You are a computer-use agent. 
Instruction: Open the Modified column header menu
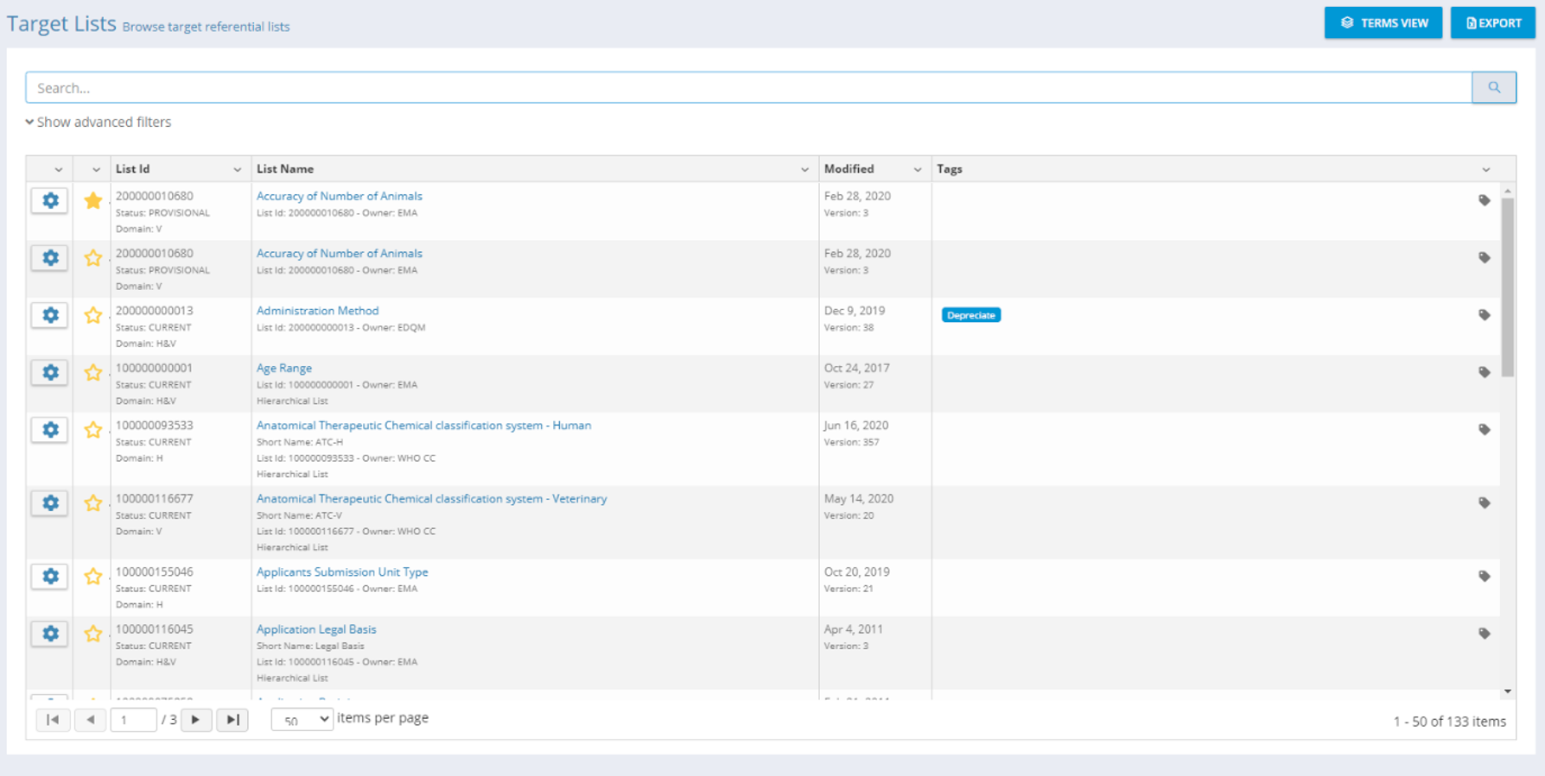click(x=918, y=170)
